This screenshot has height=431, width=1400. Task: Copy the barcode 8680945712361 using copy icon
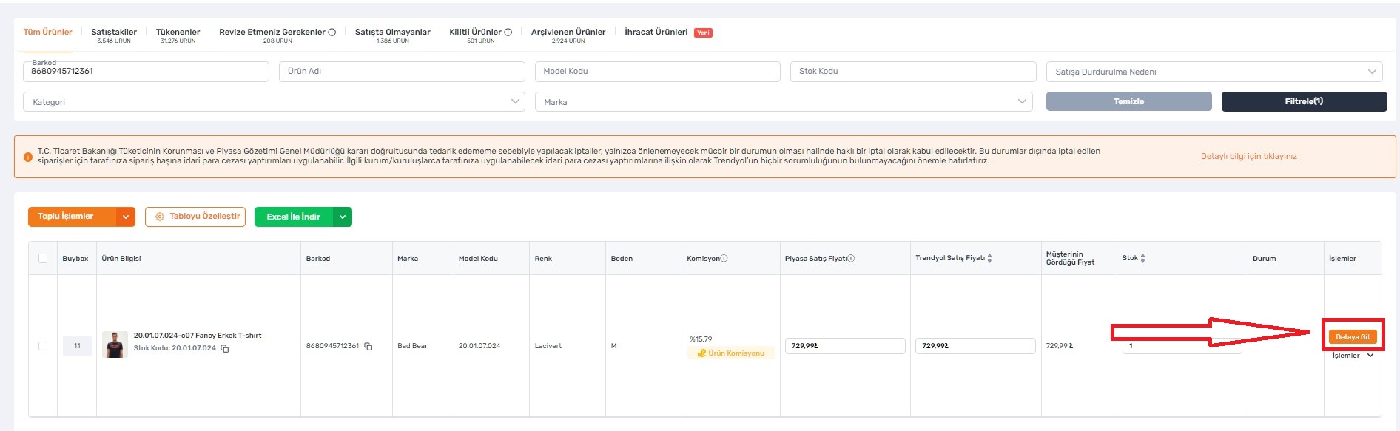click(x=368, y=346)
